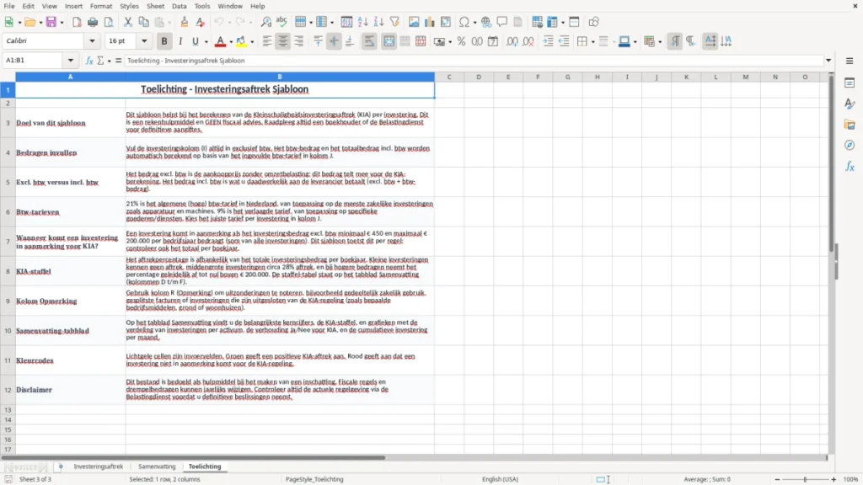Click the Clear Direct Formatting icon
Viewport: 863px width, 485px height.
(x=201, y=22)
